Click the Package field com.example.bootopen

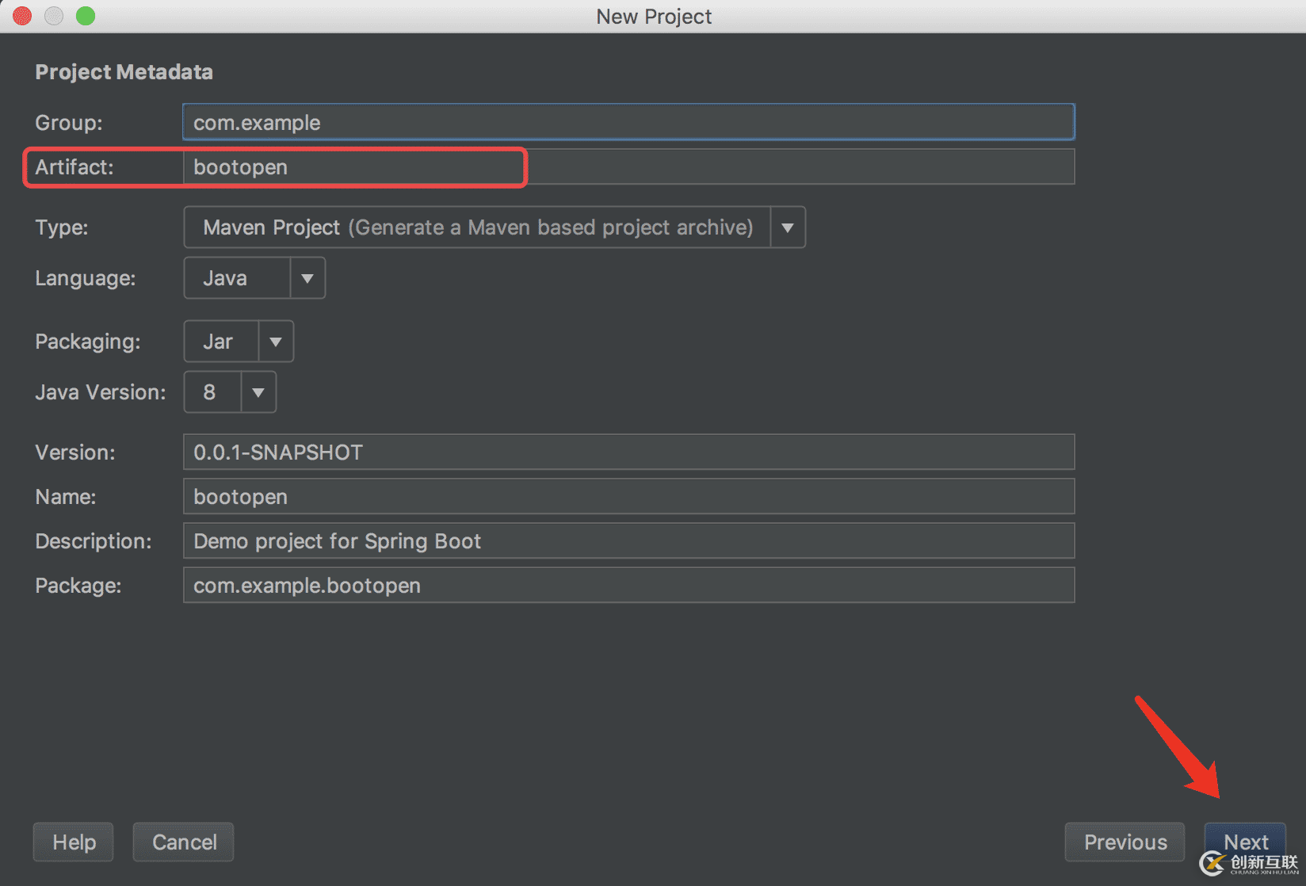628,585
